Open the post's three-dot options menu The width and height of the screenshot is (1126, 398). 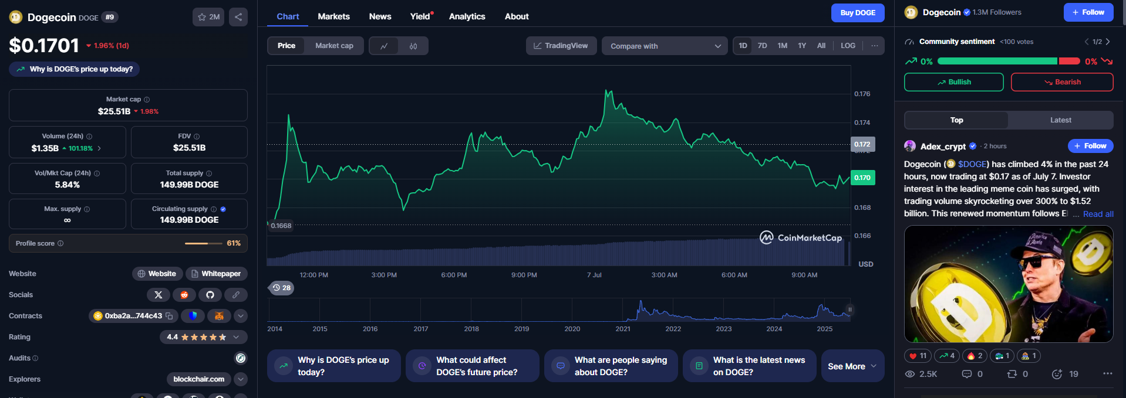click(1107, 373)
